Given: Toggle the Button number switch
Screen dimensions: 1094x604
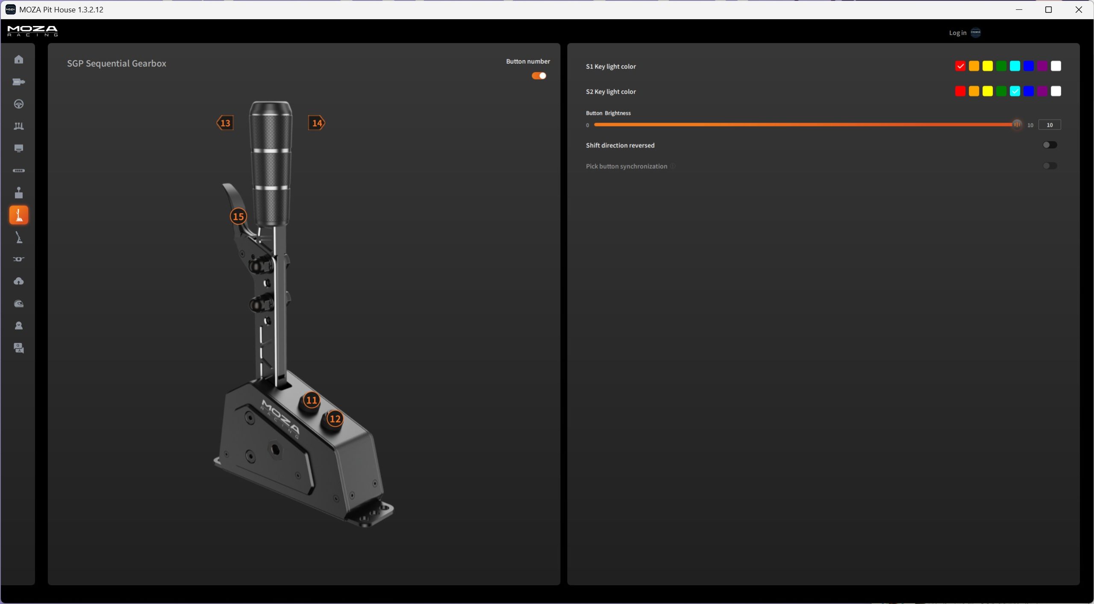Looking at the screenshot, I should pyautogui.click(x=539, y=76).
